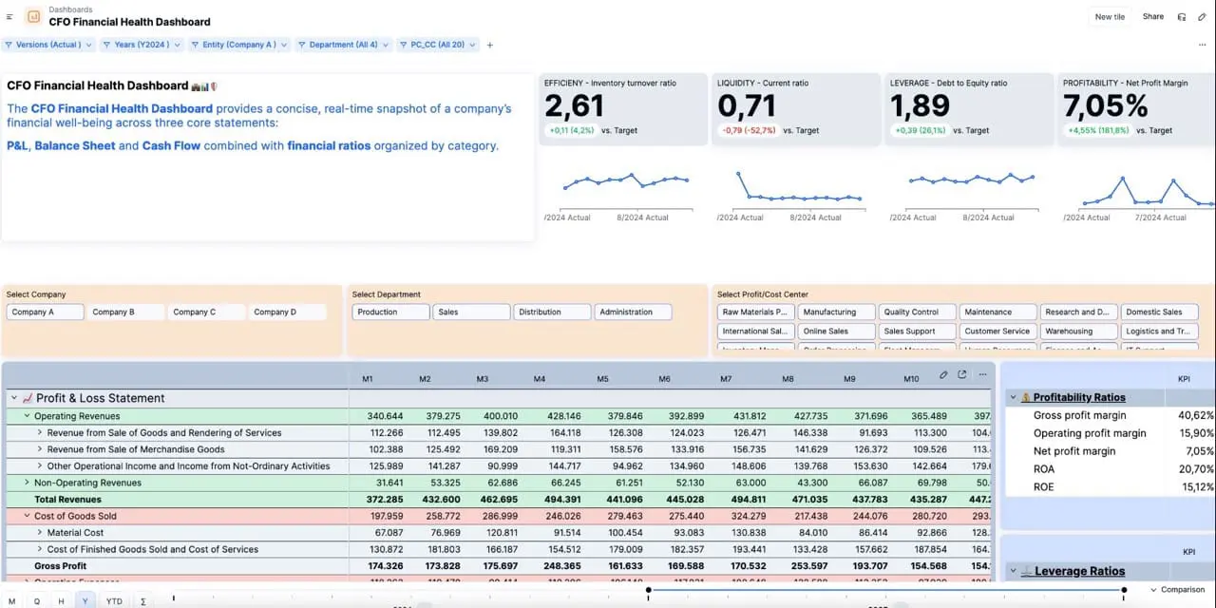
Task: Open the Entity (Company A) dropdown
Action: click(239, 44)
